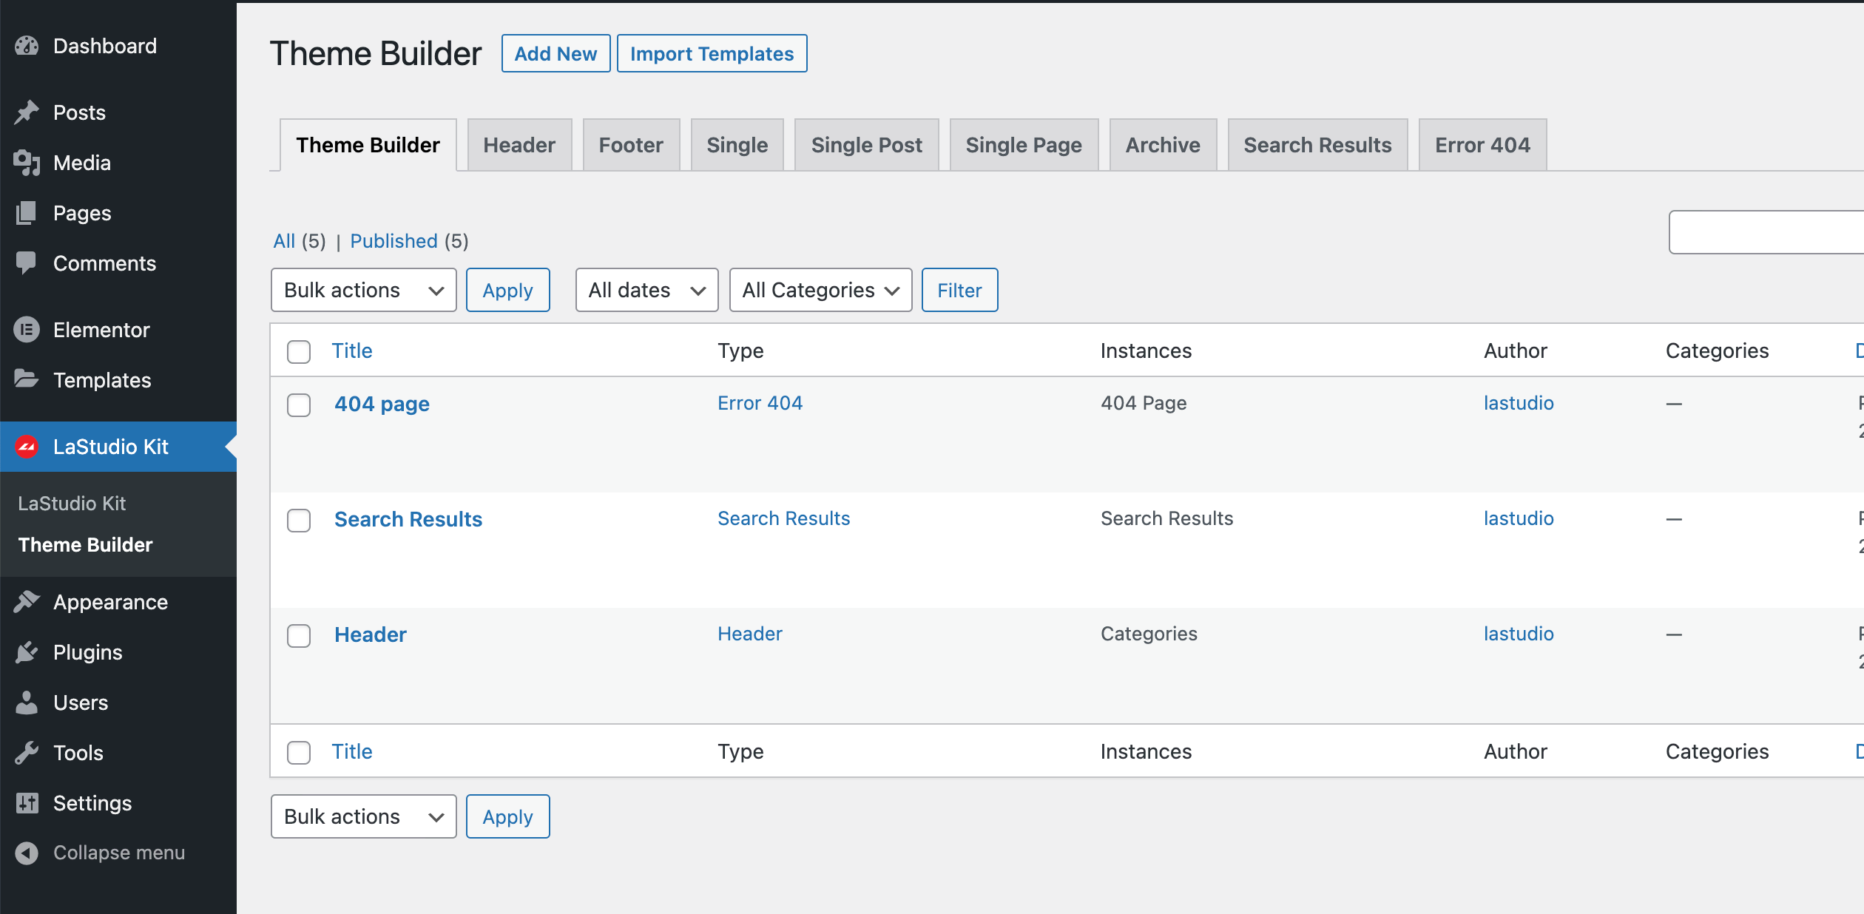The image size is (1864, 914).
Task: Open the top Bulk actions dropdown
Action: [x=363, y=290]
